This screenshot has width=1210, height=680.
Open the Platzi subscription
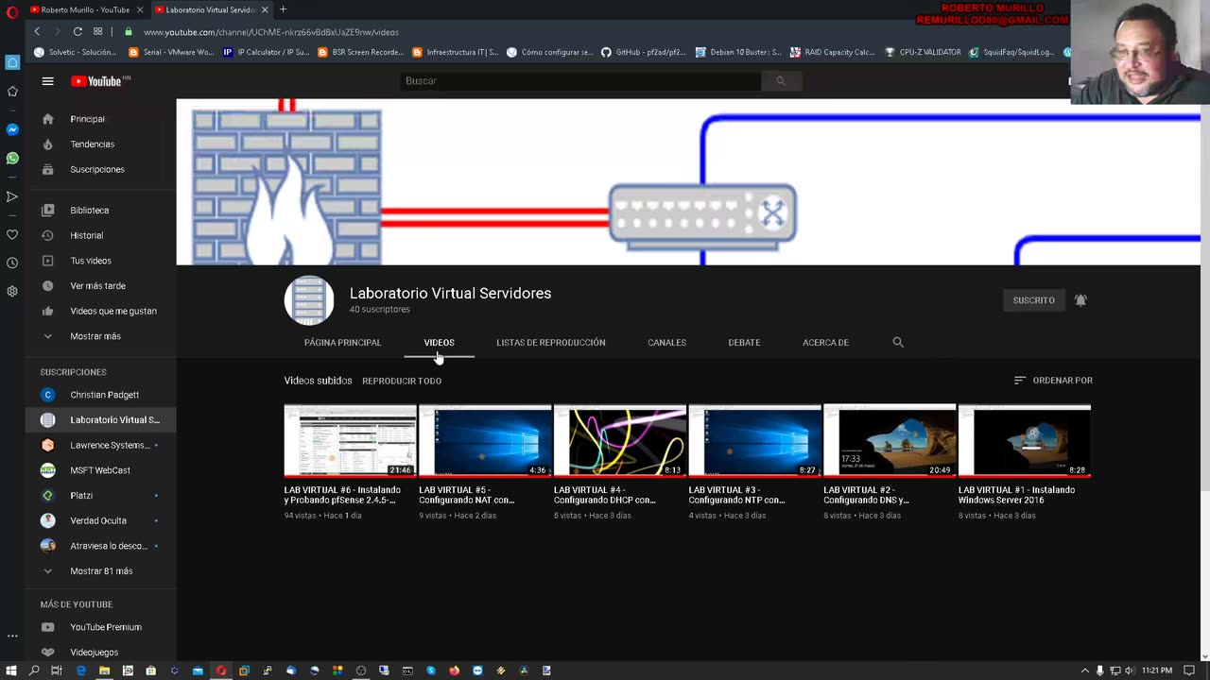100,496
